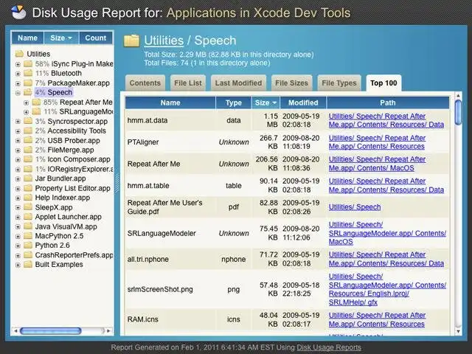Select the hmm.at.table file name cell
Viewport: 472px width, 354px height.
click(170, 185)
